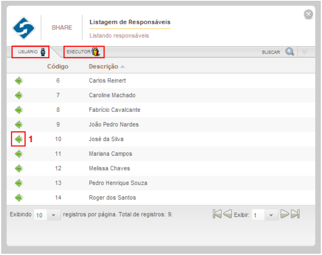Close the Listagem de Responsáveis dialog
This screenshot has height=255, width=322.
[x=308, y=14]
